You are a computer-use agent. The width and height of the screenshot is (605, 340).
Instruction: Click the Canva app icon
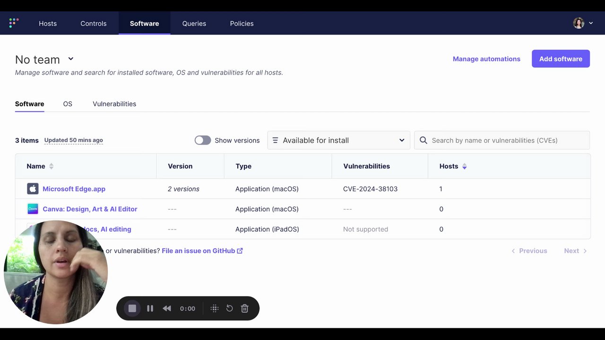click(33, 209)
